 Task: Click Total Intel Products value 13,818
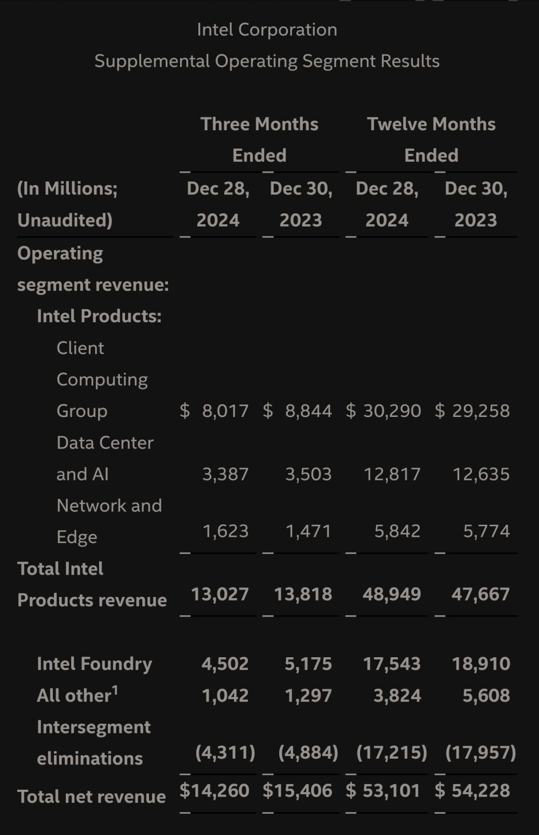[303, 594]
